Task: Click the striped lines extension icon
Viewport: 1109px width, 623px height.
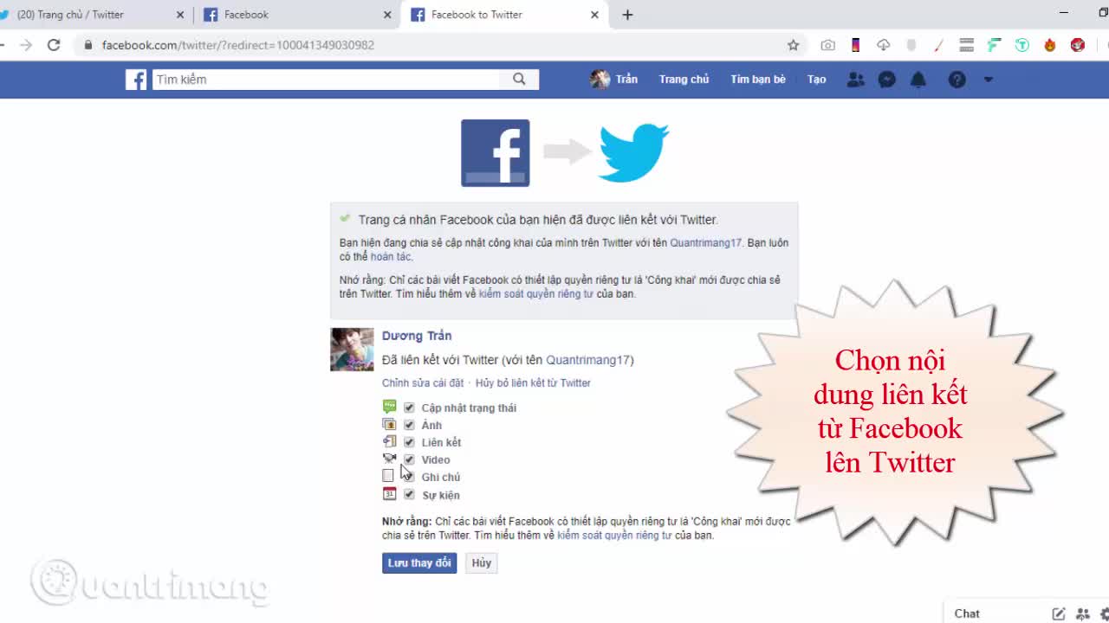Action: point(967,45)
